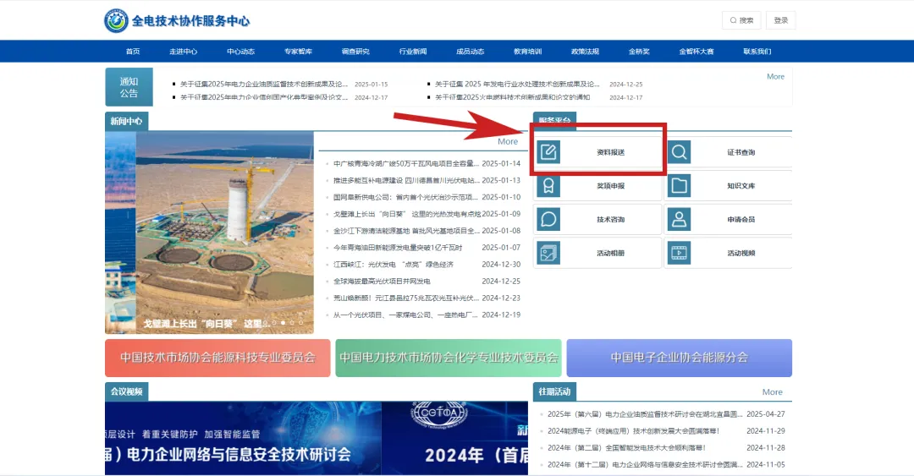Open More link in 通知公告 section
Screen dimensions: 914x476
point(775,76)
